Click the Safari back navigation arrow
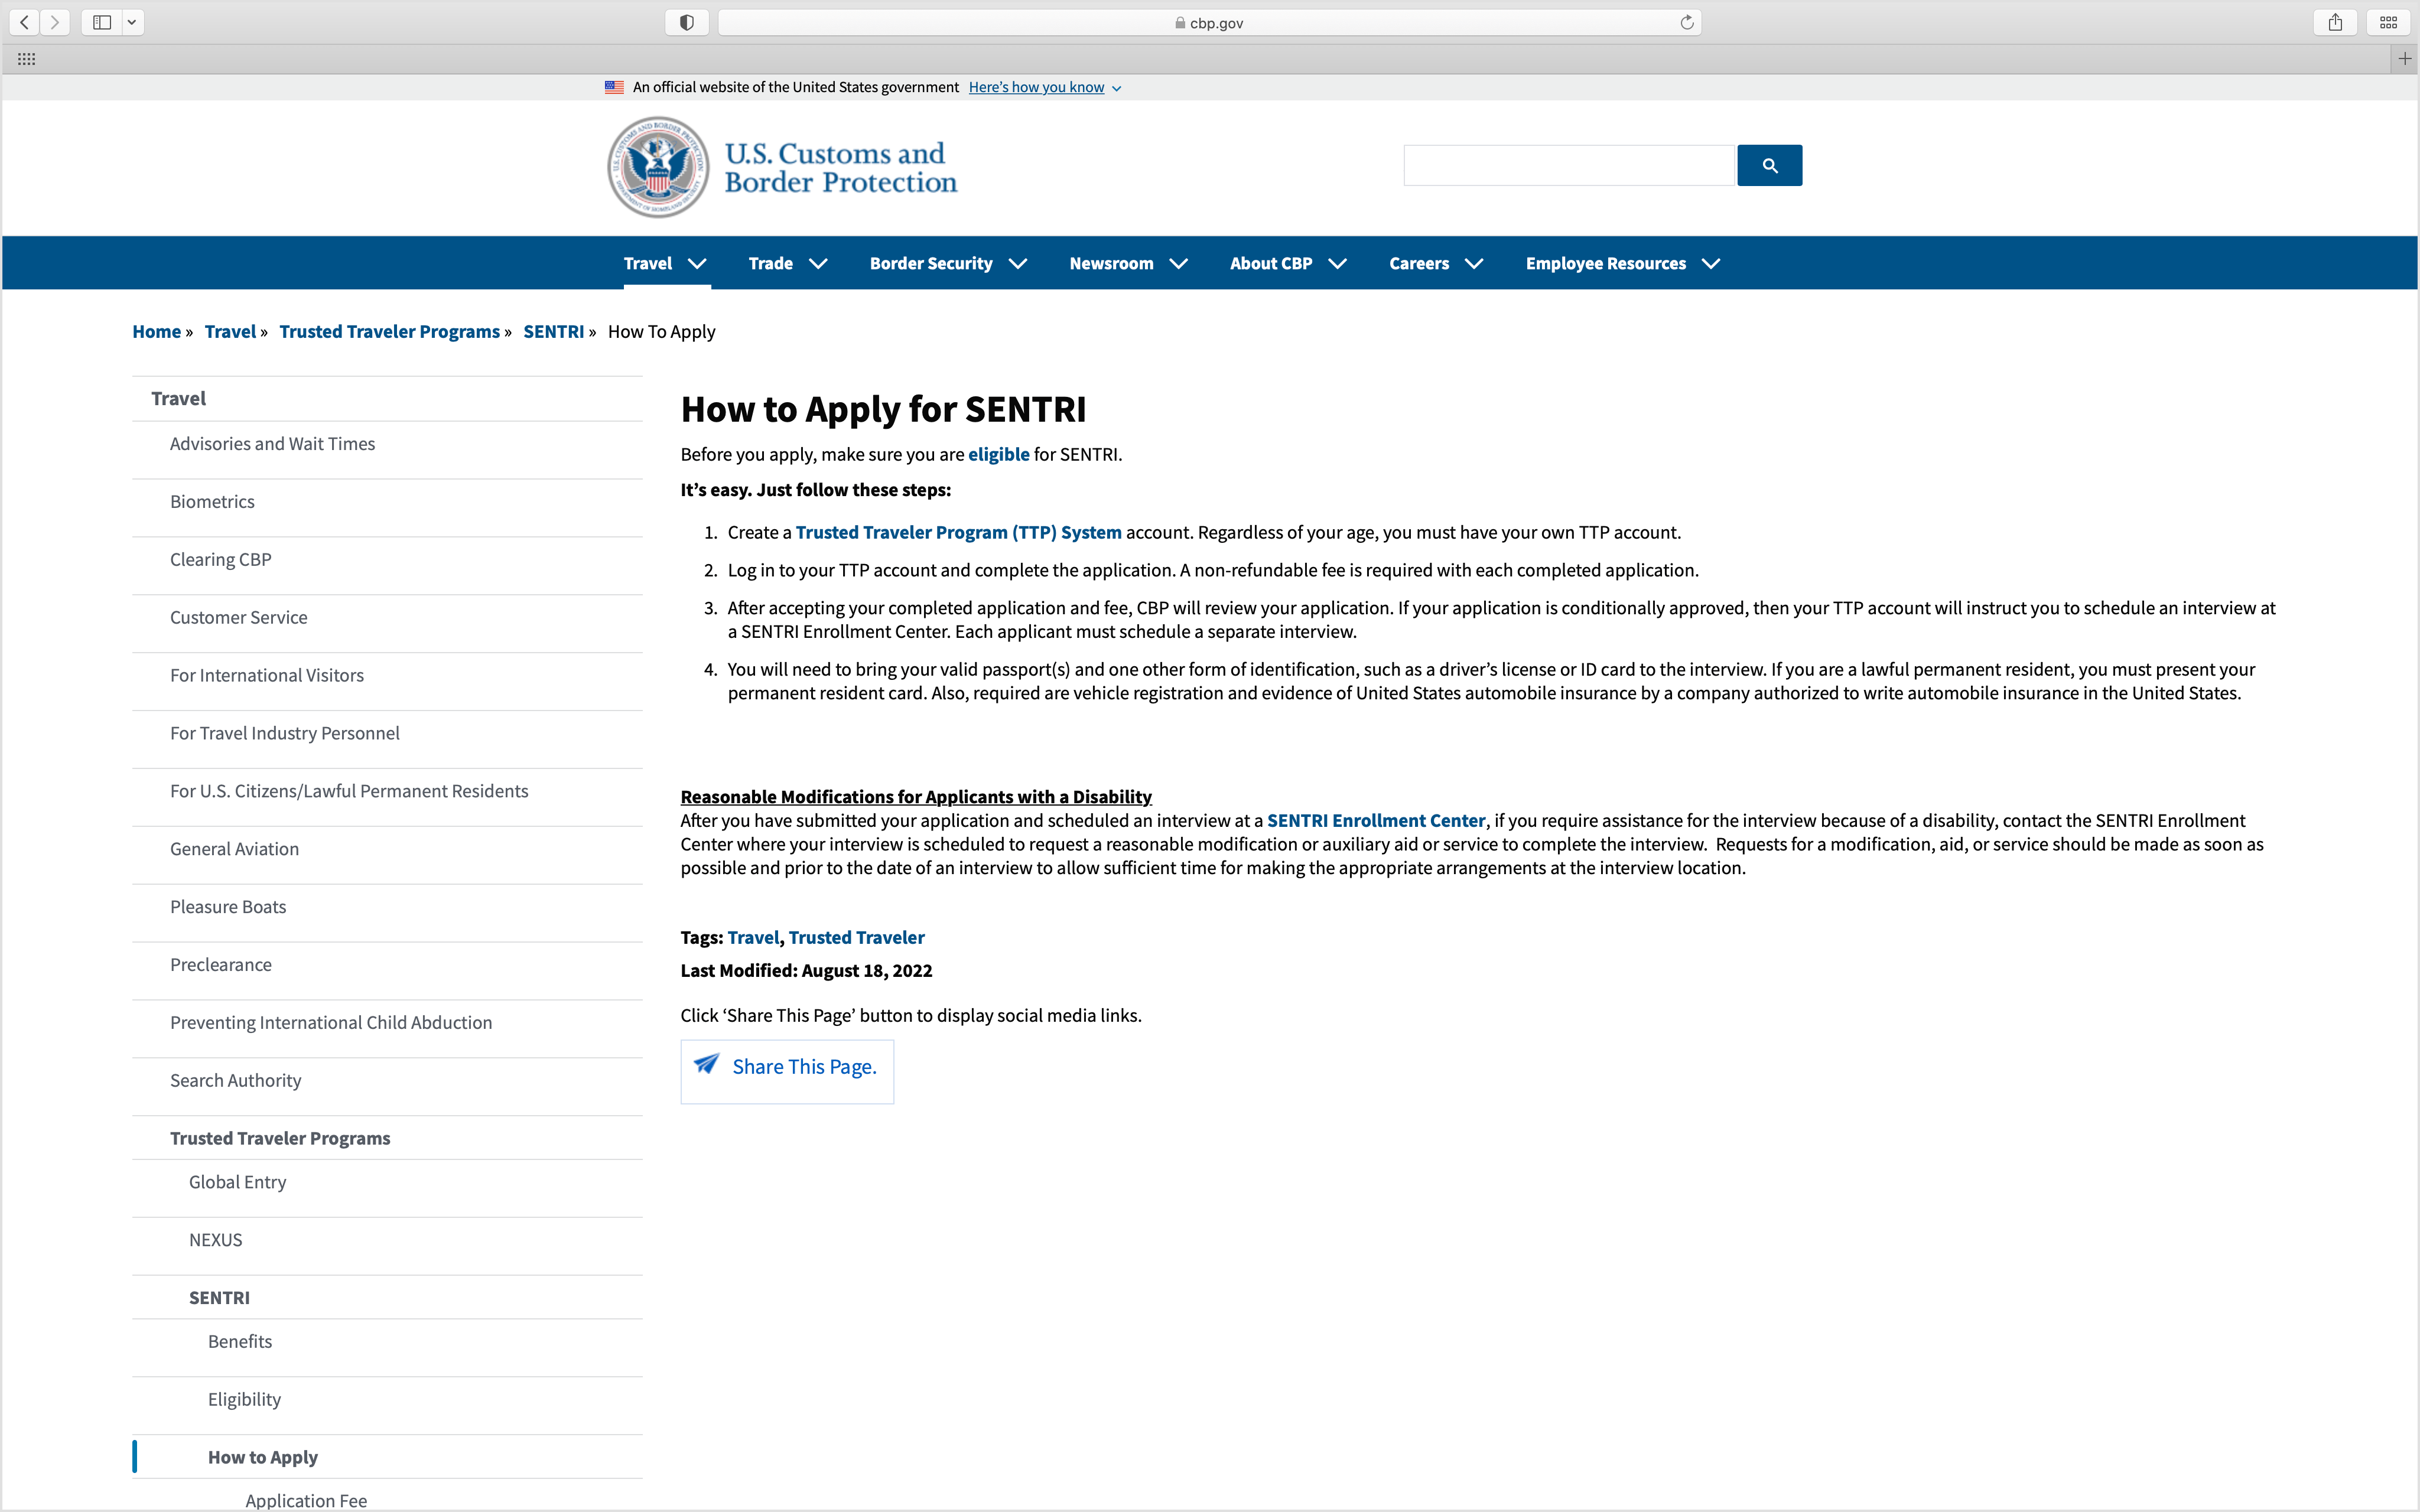Screen dimensions: 2420x1512 [x=23, y=22]
